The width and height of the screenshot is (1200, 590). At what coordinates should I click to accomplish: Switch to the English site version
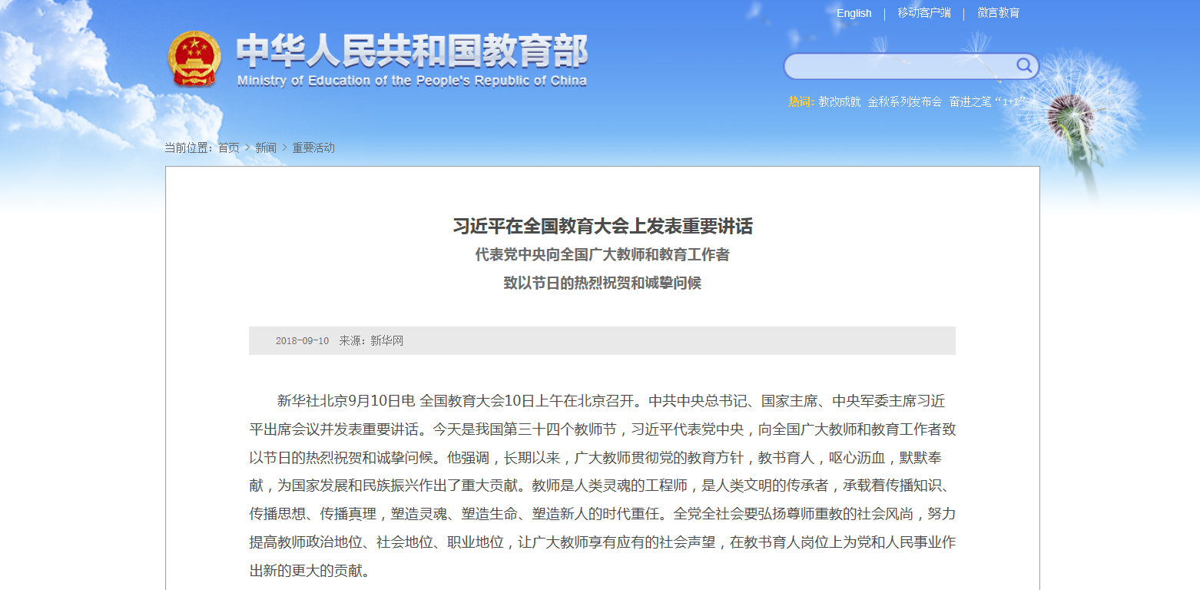click(854, 13)
